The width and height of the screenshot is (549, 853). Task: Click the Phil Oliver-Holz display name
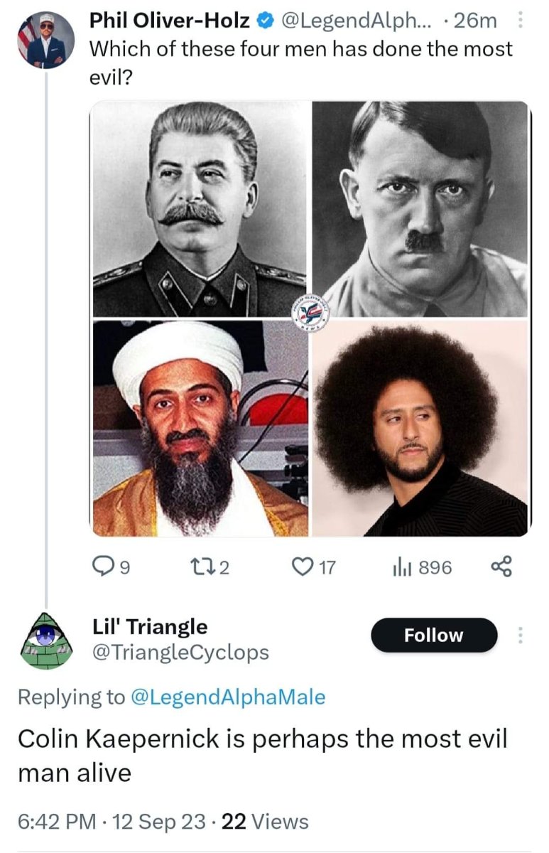(169, 22)
